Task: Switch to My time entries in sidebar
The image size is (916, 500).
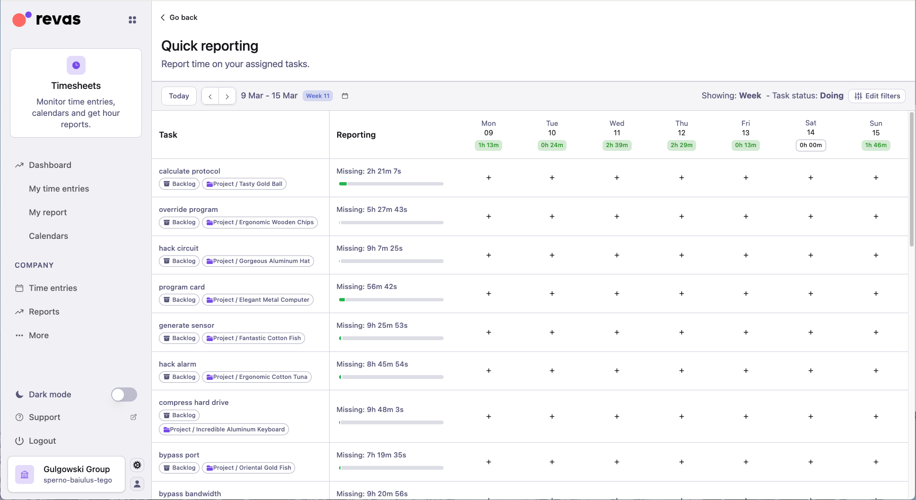Action: (x=59, y=188)
